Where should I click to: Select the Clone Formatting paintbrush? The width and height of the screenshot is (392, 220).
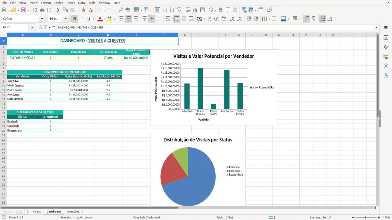[84, 10]
